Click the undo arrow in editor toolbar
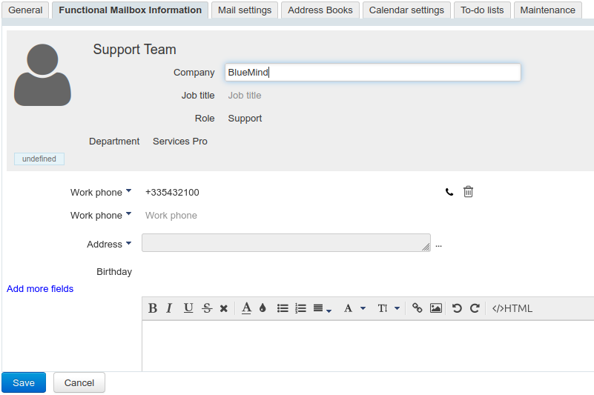This screenshot has width=594, height=395. [x=457, y=308]
